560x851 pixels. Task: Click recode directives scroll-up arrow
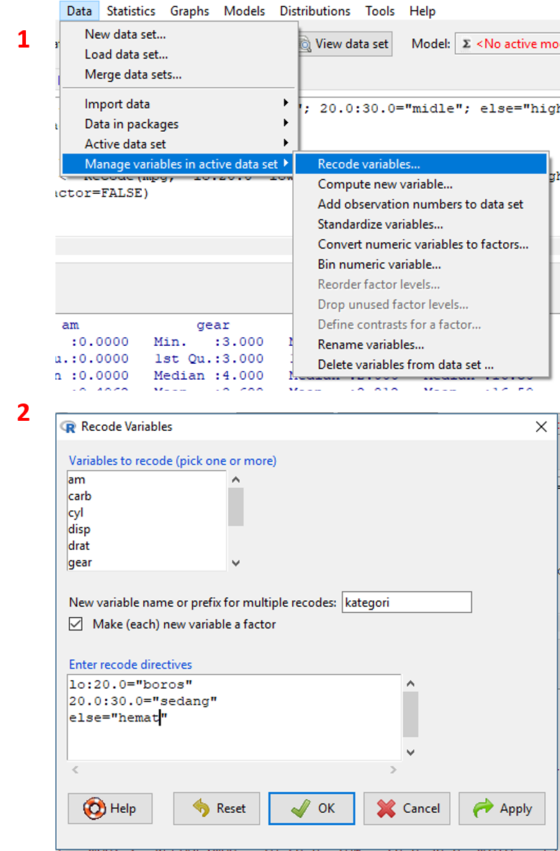coord(411,684)
